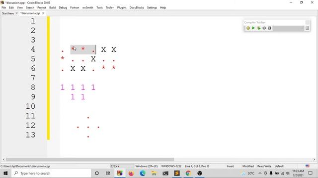Viewport: 318px width, 178px height.
Task: Close the discussion.cpp tab
Action: 43,13
